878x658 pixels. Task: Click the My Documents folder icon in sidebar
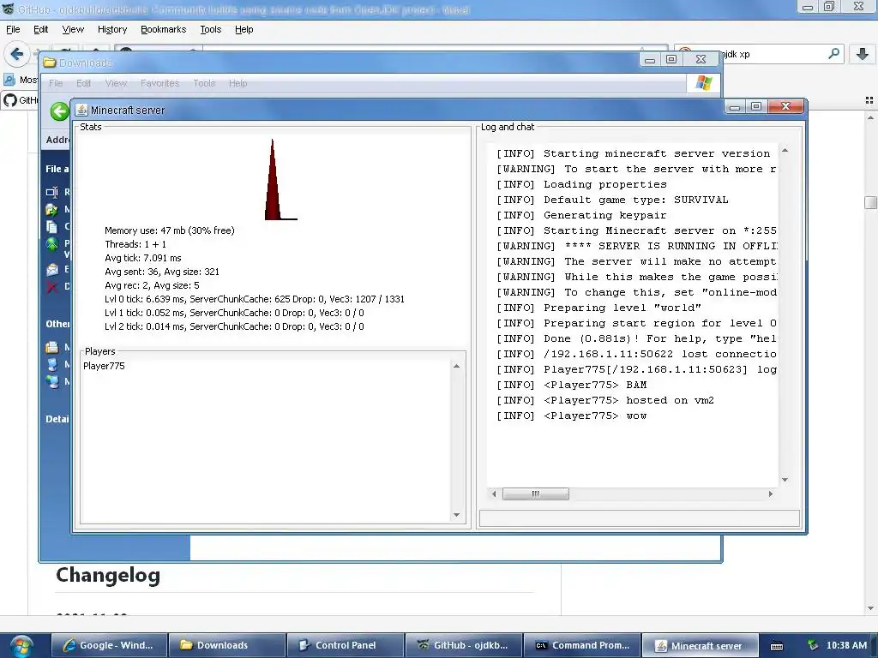coord(51,347)
